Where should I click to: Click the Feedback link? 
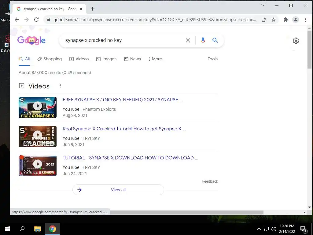pos(210,181)
